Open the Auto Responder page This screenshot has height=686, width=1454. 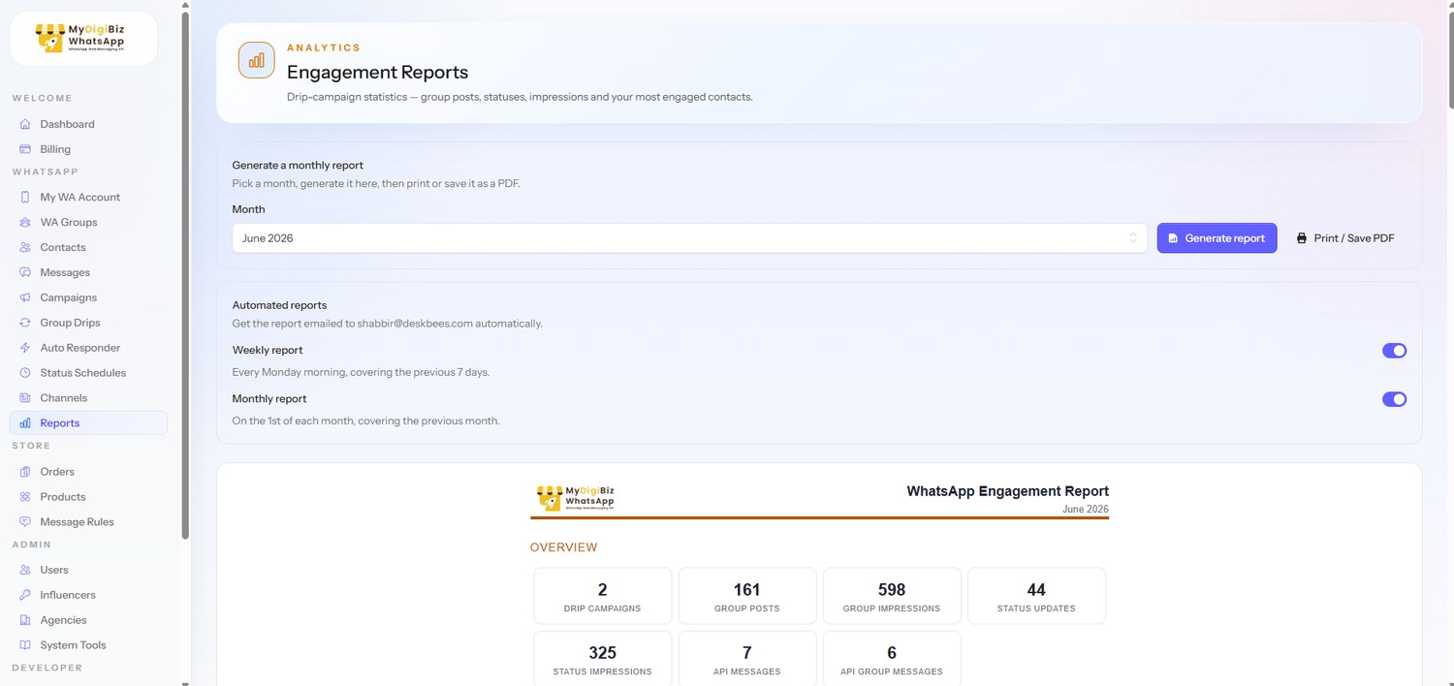coord(88,348)
